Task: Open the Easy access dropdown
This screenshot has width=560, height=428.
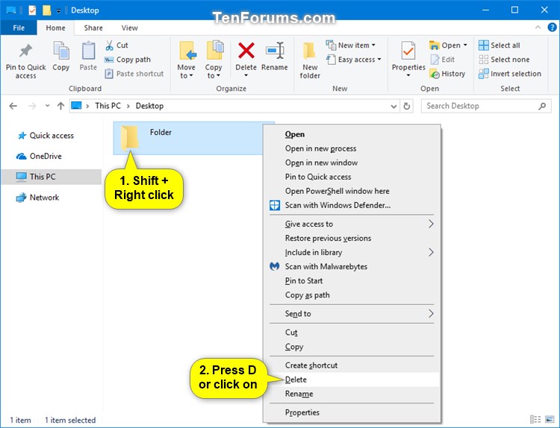Action: 354,60
